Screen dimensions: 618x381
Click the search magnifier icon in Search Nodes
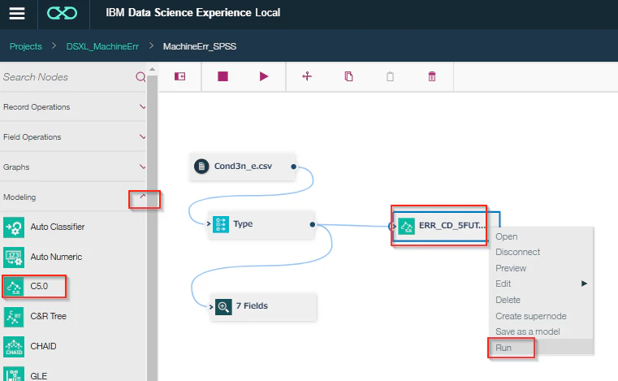click(140, 76)
